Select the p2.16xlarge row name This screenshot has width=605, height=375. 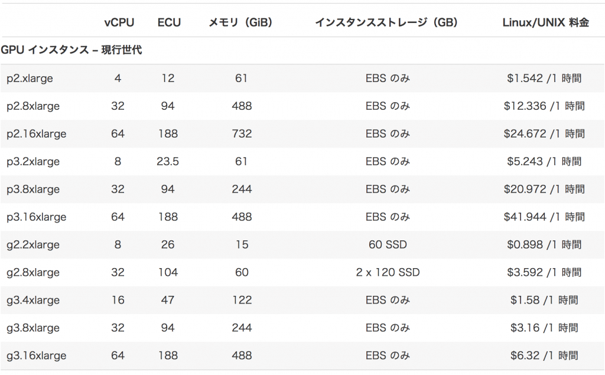[x=36, y=134]
